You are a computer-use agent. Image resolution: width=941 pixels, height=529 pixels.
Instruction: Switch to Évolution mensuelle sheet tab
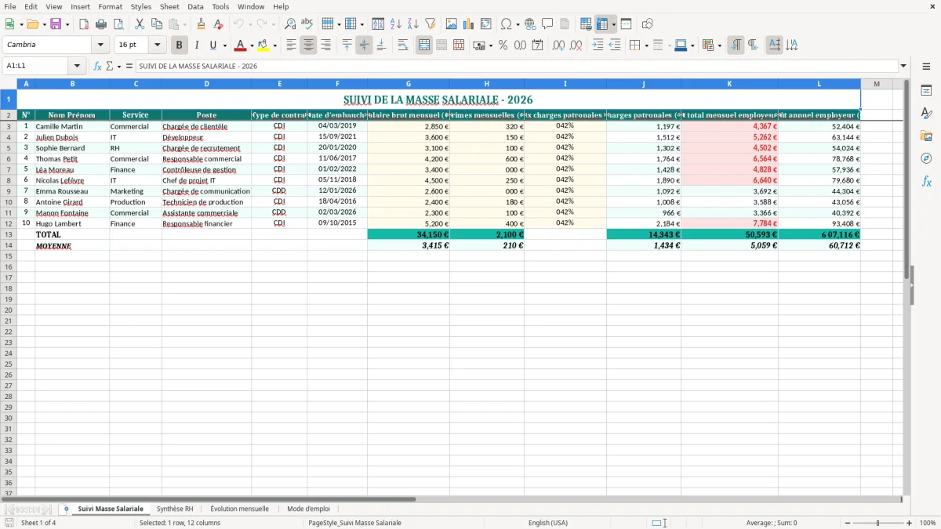coord(239,509)
